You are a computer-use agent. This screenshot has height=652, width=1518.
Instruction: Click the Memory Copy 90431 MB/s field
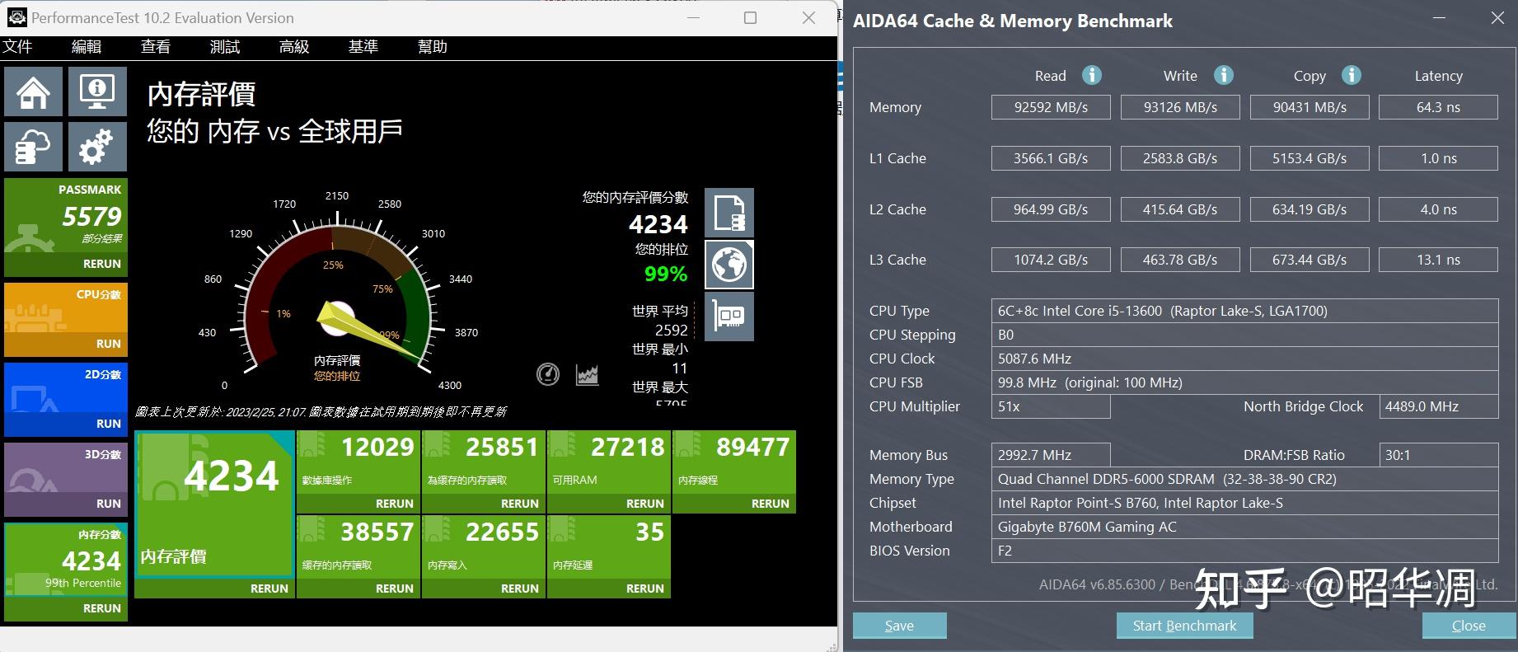(x=1310, y=107)
